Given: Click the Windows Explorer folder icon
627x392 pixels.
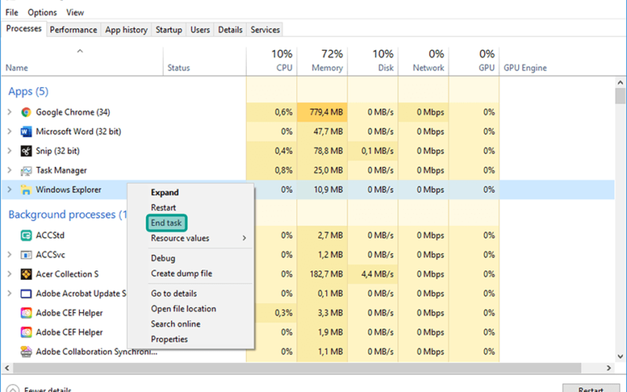Looking at the screenshot, I should (x=26, y=190).
